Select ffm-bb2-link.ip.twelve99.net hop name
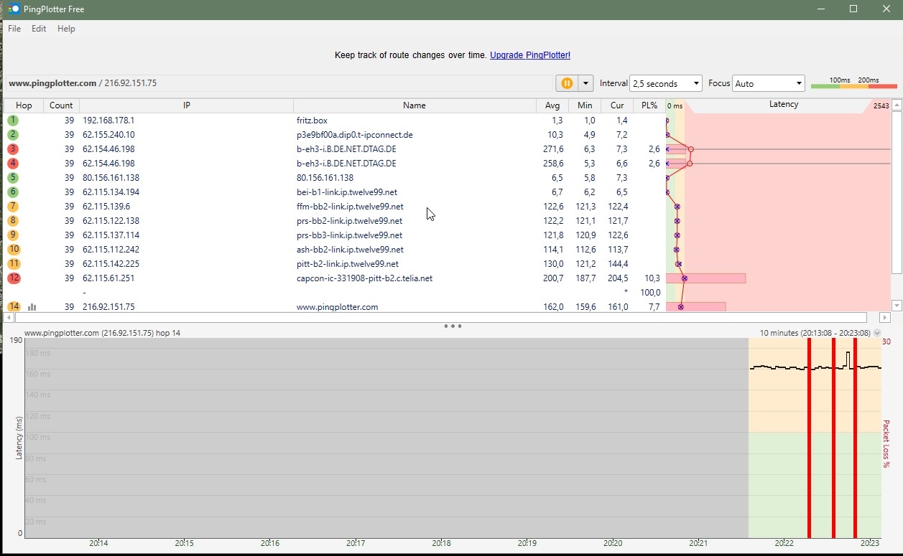Image resolution: width=903 pixels, height=556 pixels. (x=350, y=207)
